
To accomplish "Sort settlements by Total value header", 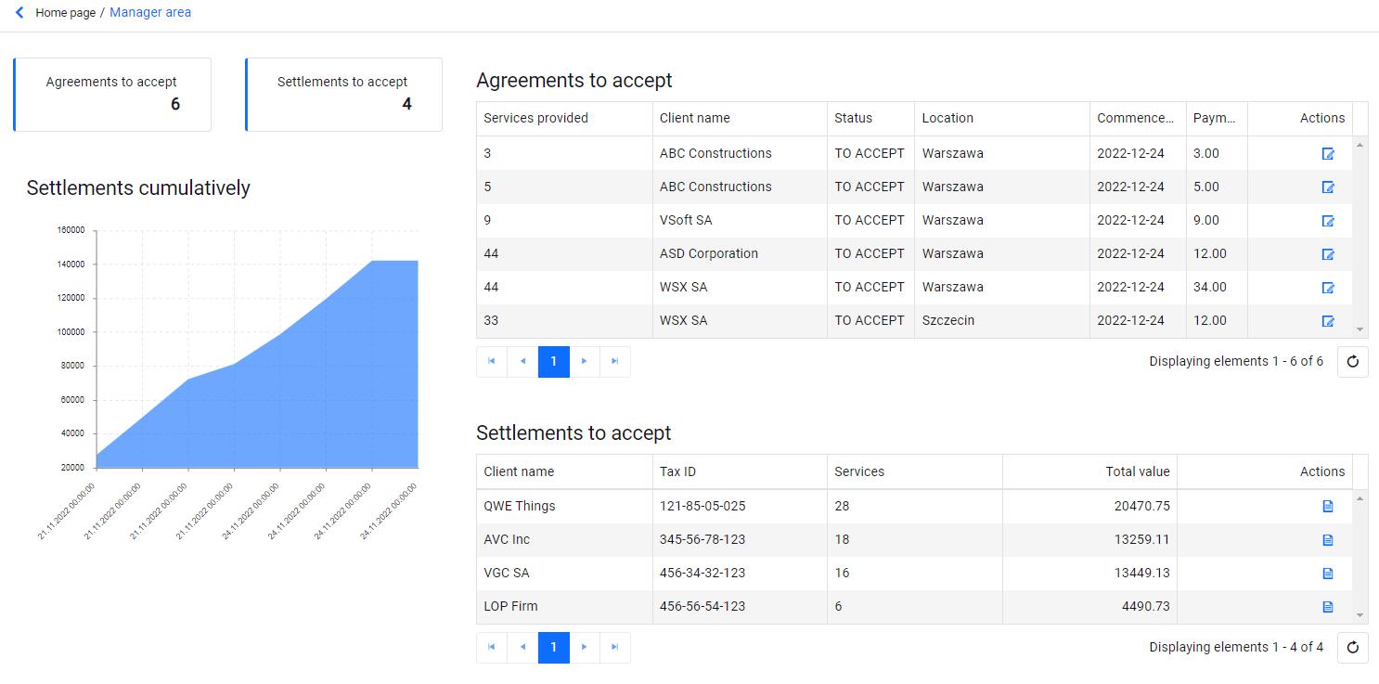I will coord(1138,471).
